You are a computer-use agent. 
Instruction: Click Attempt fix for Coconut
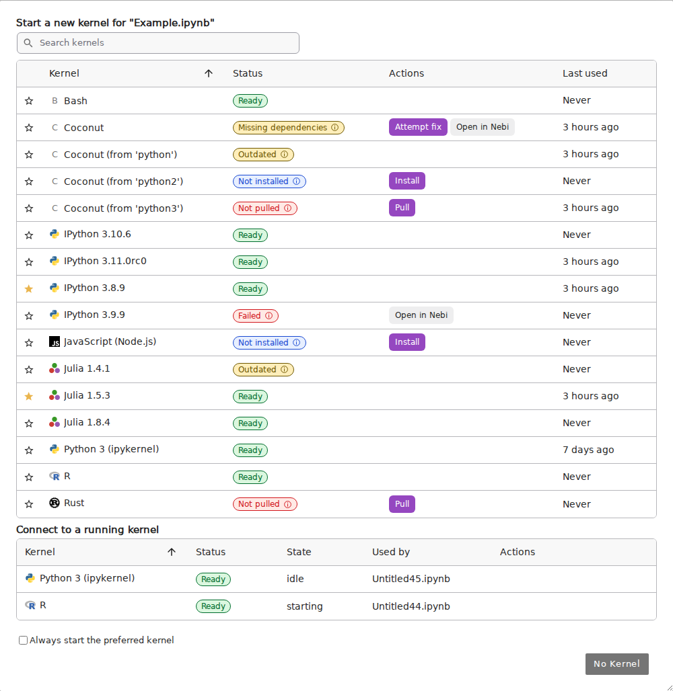click(x=418, y=127)
